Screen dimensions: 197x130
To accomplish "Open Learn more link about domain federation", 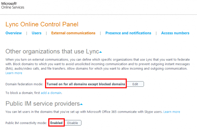I will click(x=14, y=73).
